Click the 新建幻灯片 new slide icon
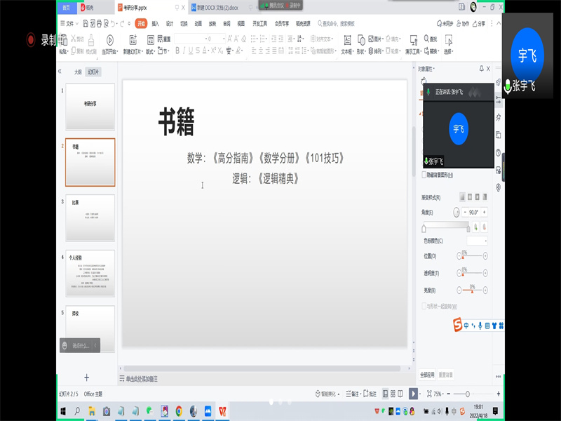This screenshot has height=421, width=561. 132,40
